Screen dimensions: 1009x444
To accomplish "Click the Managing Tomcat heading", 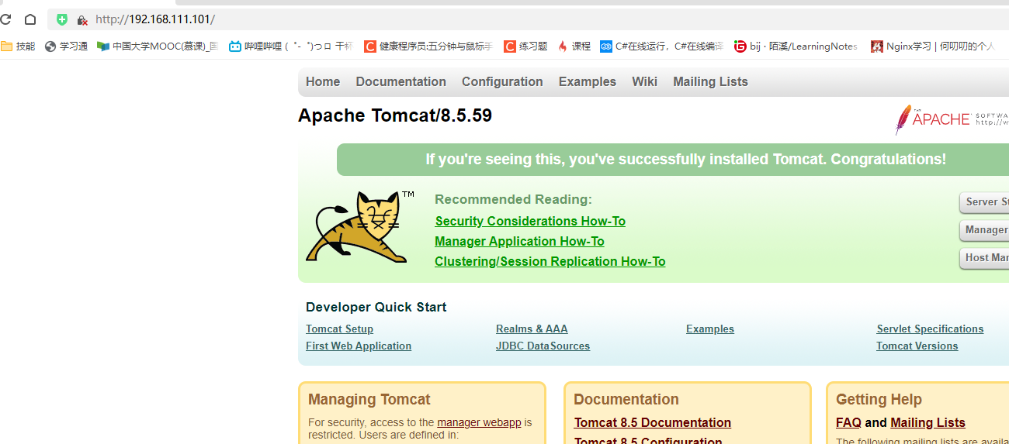I will coord(369,400).
